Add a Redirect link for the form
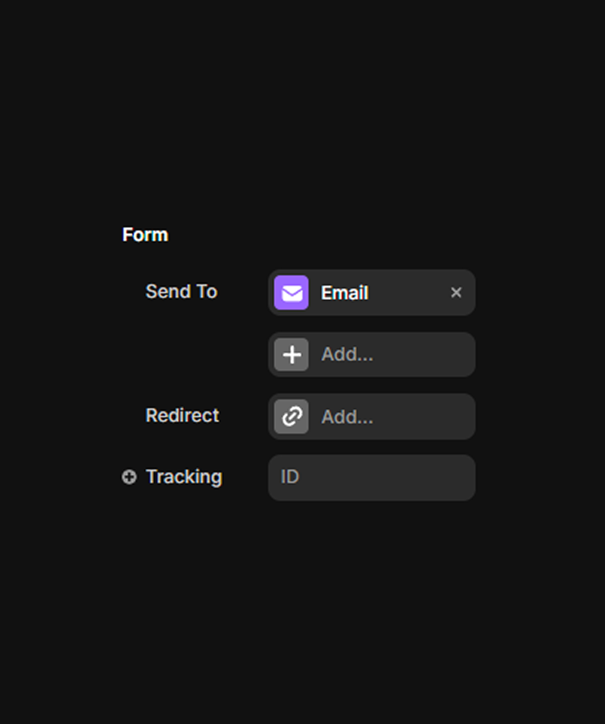Screen dimensions: 605x724 click(x=371, y=416)
